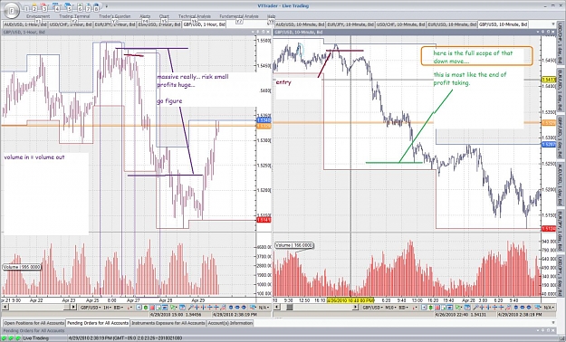566x342 pixels.
Task: Open BID price dropdown on 1-Hour chart toolbar
Action: click(x=119, y=308)
